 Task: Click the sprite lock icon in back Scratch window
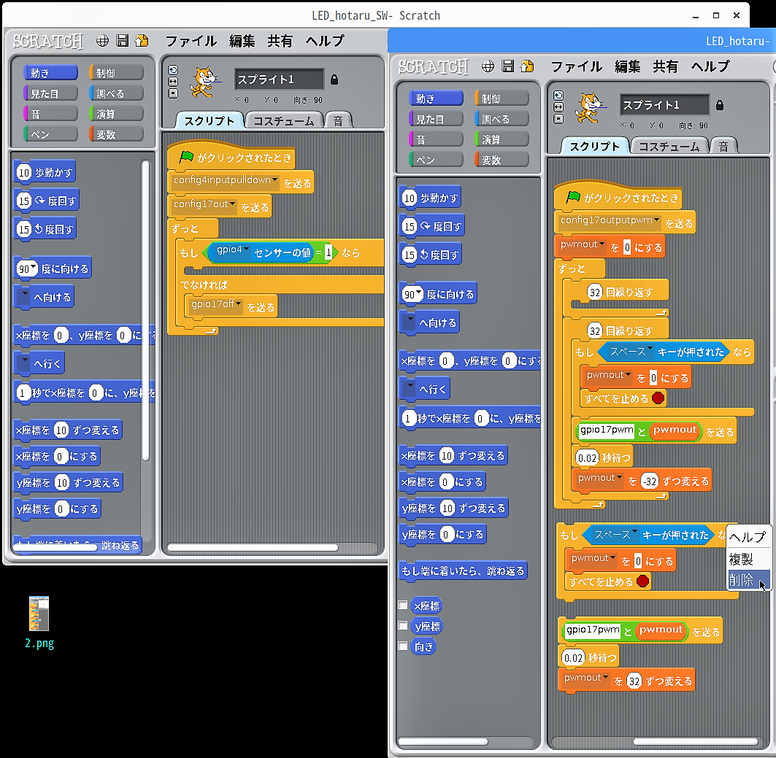pos(334,80)
